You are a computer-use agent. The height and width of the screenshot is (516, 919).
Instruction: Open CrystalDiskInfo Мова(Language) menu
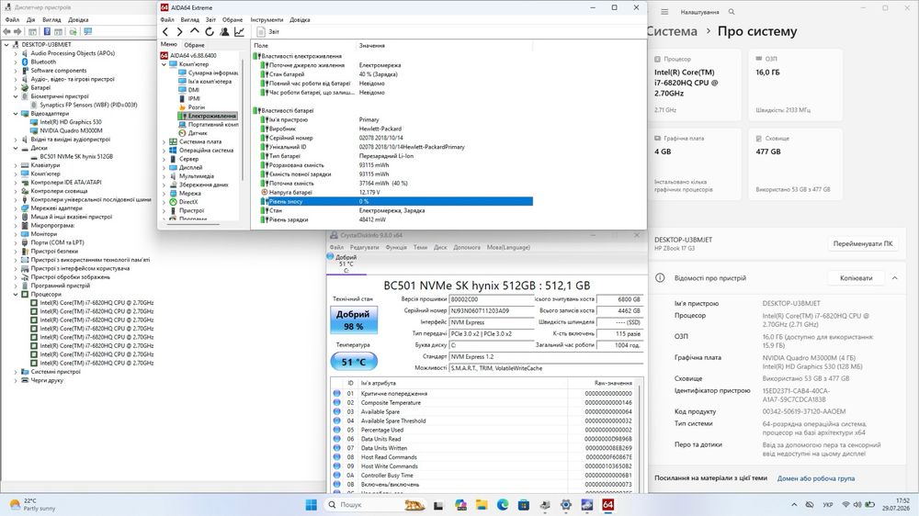508,247
